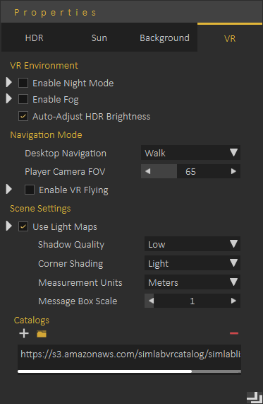
Task: Browse catalogs with the folder icon
Action: click(42, 334)
